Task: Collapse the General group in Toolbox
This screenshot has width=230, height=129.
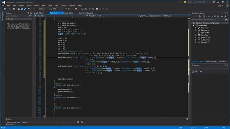Action: (x=6, y=19)
